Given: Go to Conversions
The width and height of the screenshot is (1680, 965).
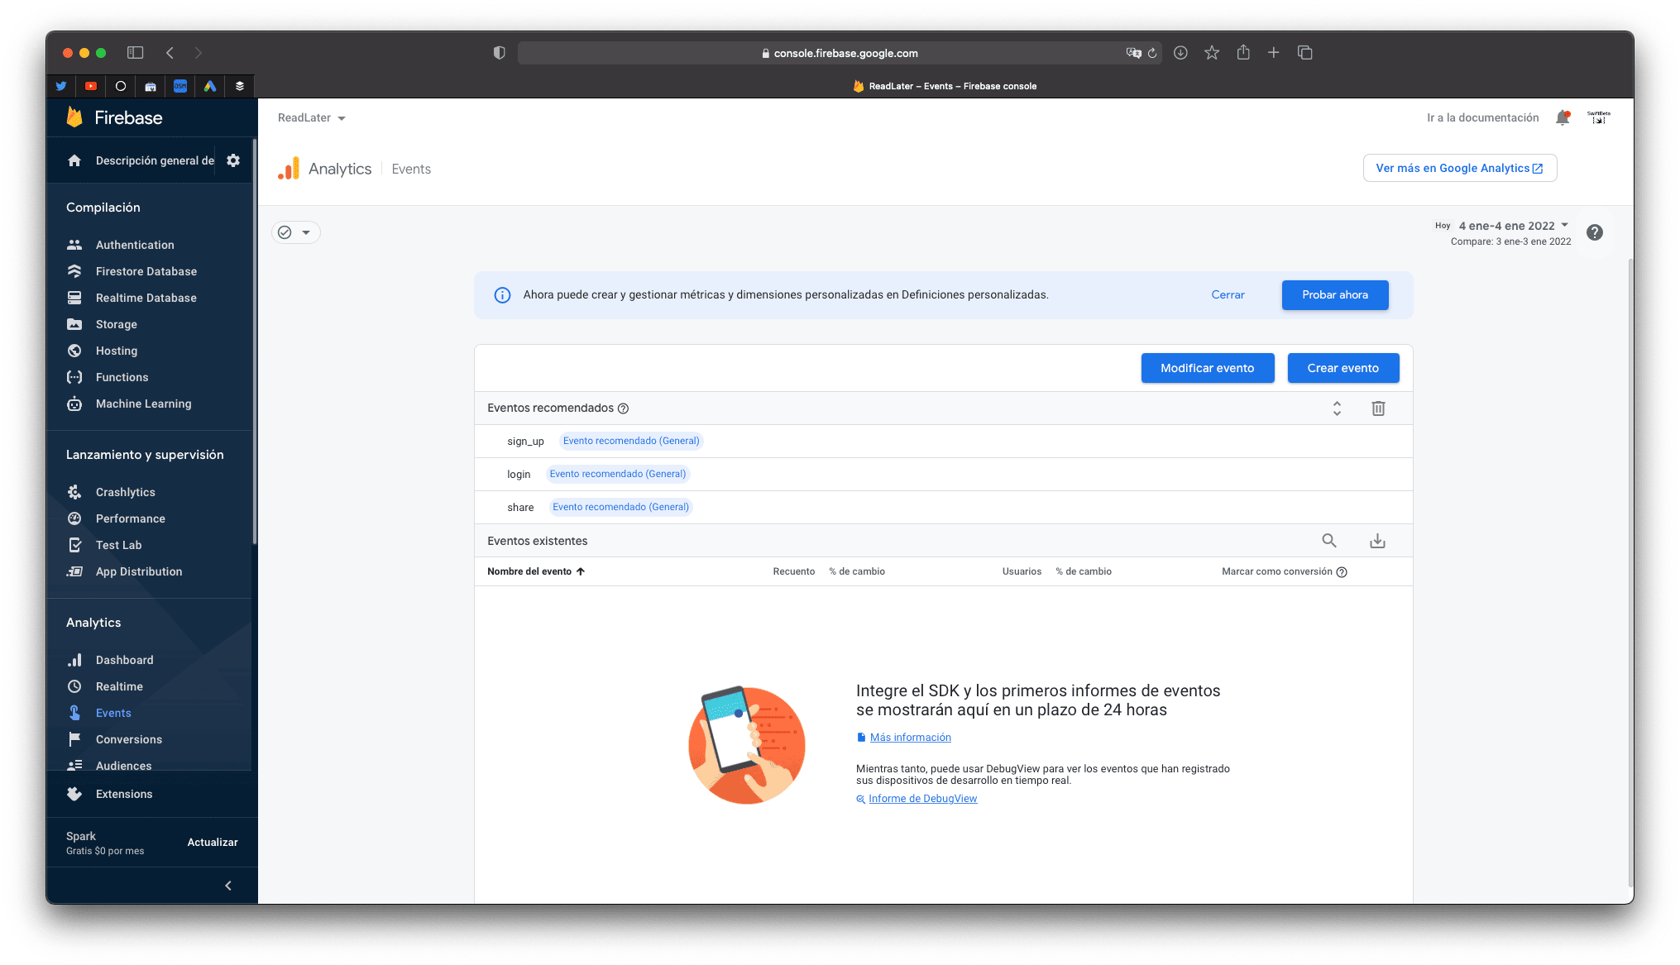Looking at the screenshot, I should [x=128, y=739].
